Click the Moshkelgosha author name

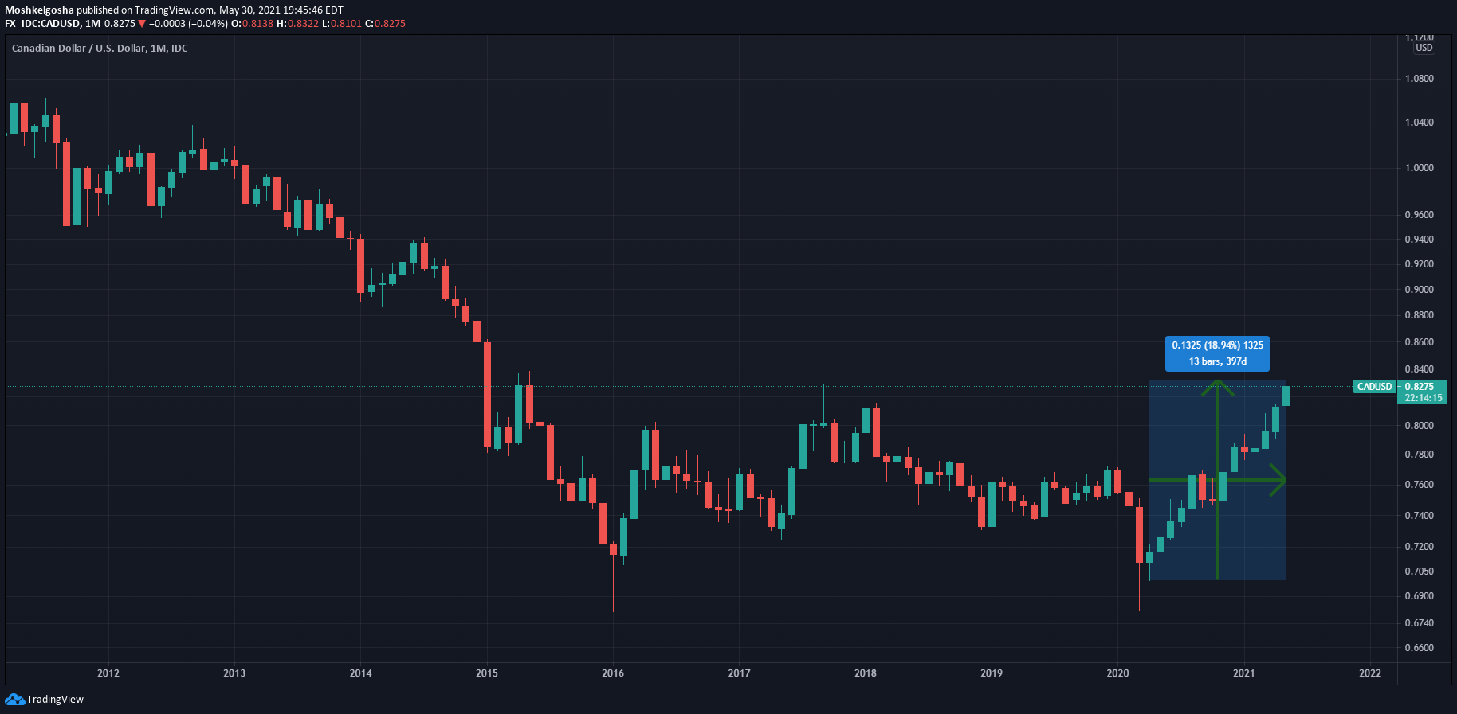coord(39,10)
